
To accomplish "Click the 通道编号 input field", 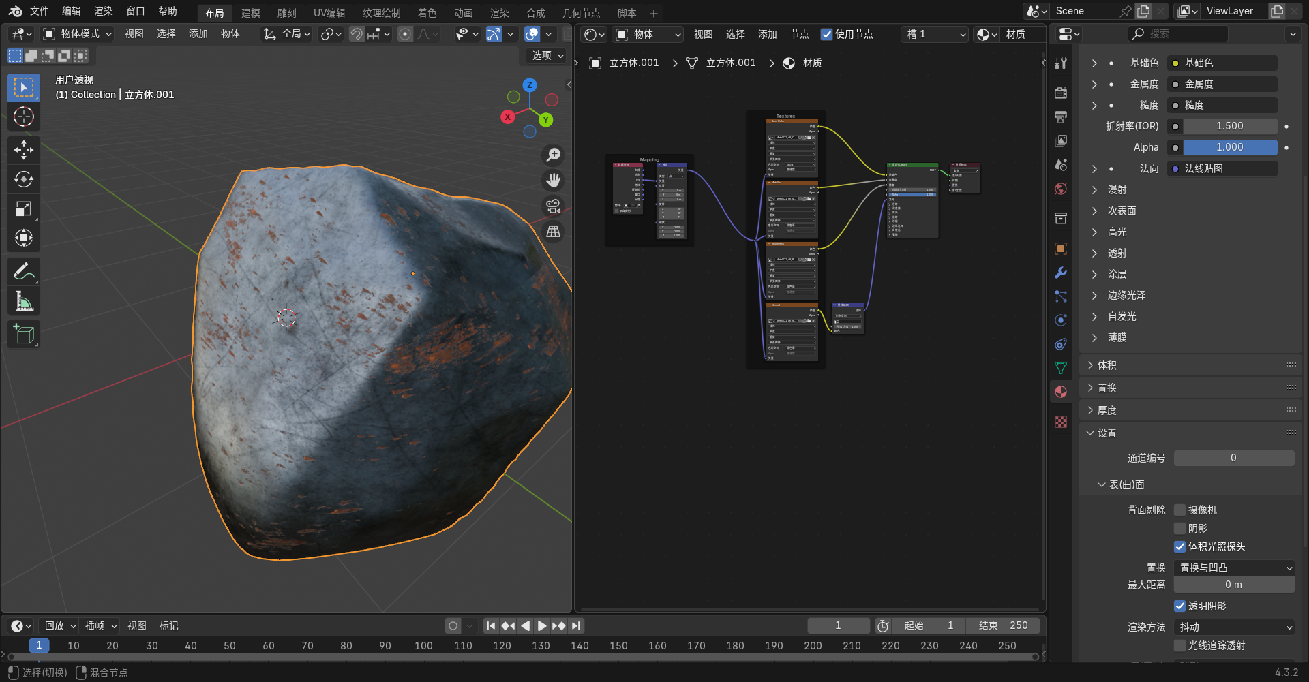I will pos(1233,458).
